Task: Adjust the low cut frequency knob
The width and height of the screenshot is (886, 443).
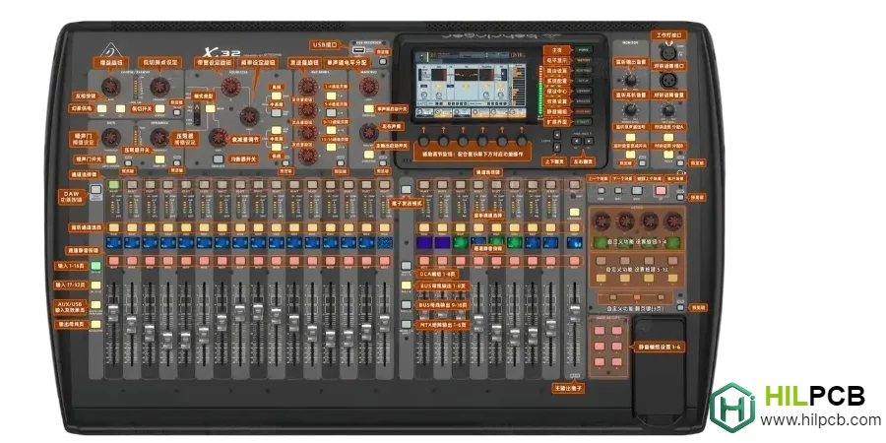Action: 159,86
